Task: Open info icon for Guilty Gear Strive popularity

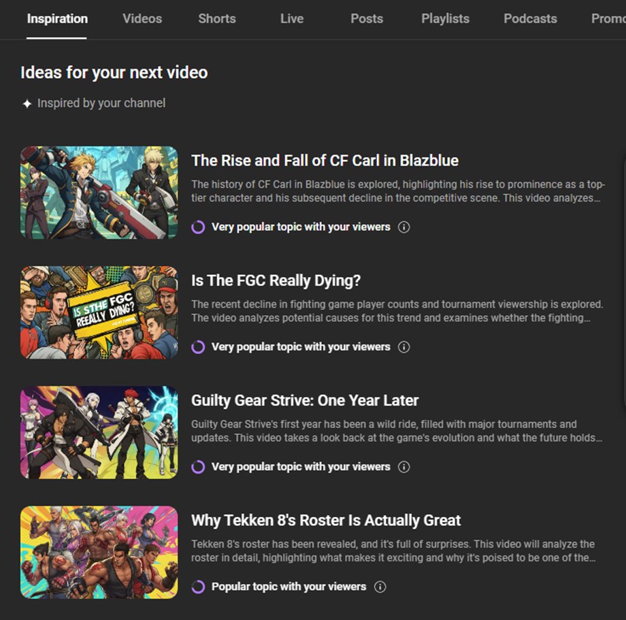Action: coord(403,467)
